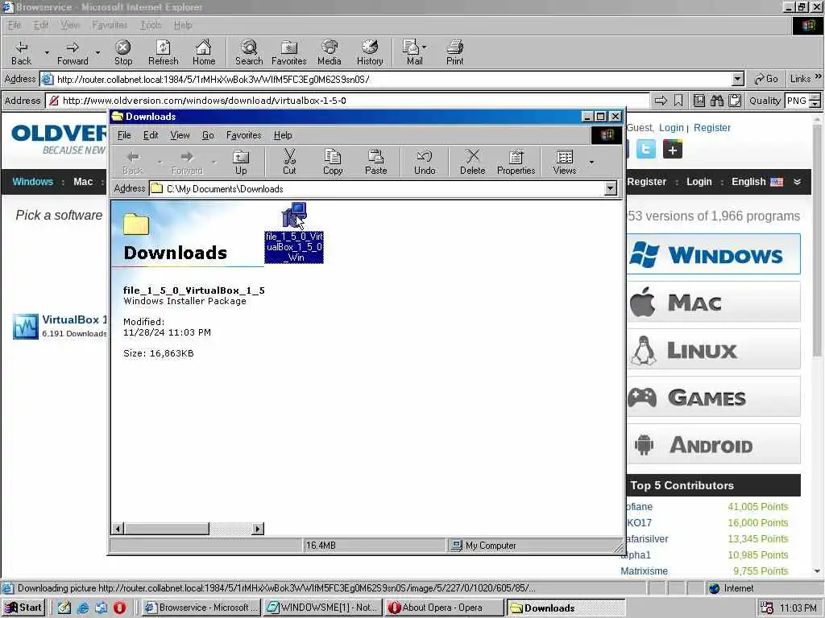The height and width of the screenshot is (618, 825).
Task: Click the Views button in Downloads toolbar
Action: pos(565,162)
